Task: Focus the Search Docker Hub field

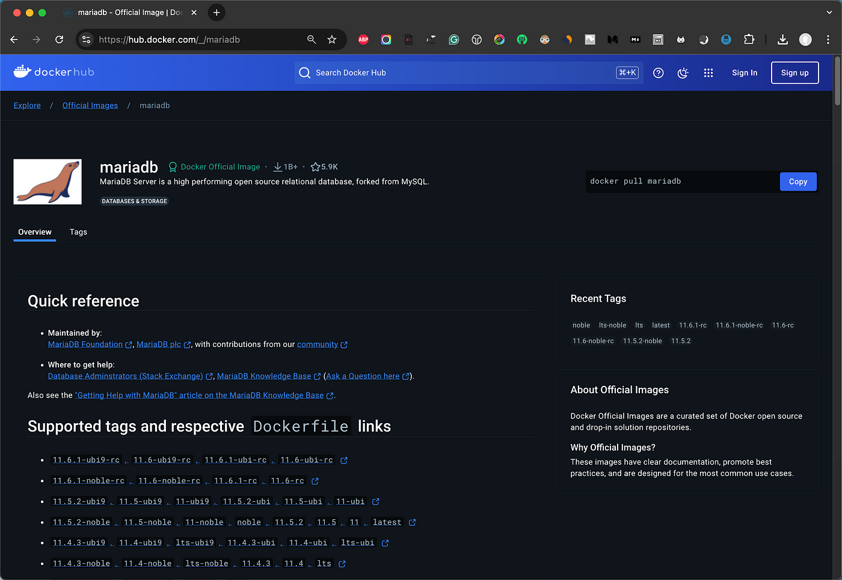Action: [469, 73]
